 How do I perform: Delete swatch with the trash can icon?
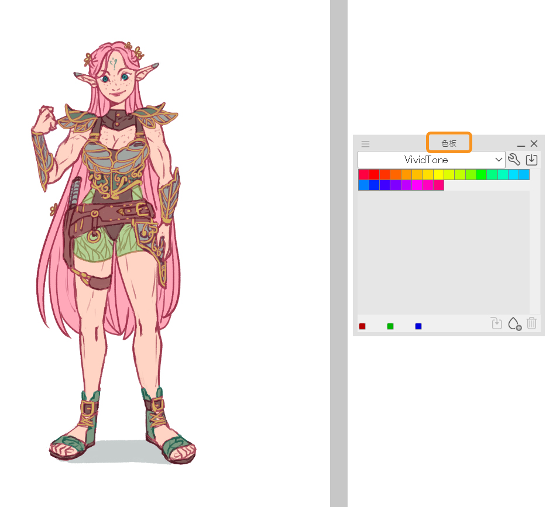pos(531,323)
